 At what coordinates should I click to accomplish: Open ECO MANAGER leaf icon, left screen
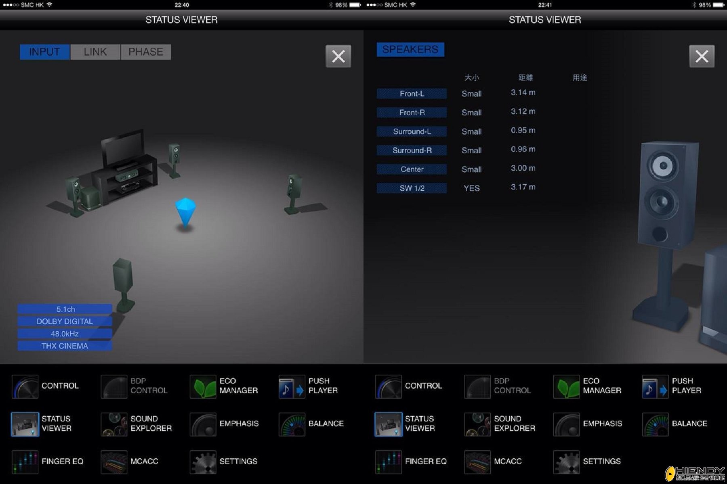[x=203, y=386]
